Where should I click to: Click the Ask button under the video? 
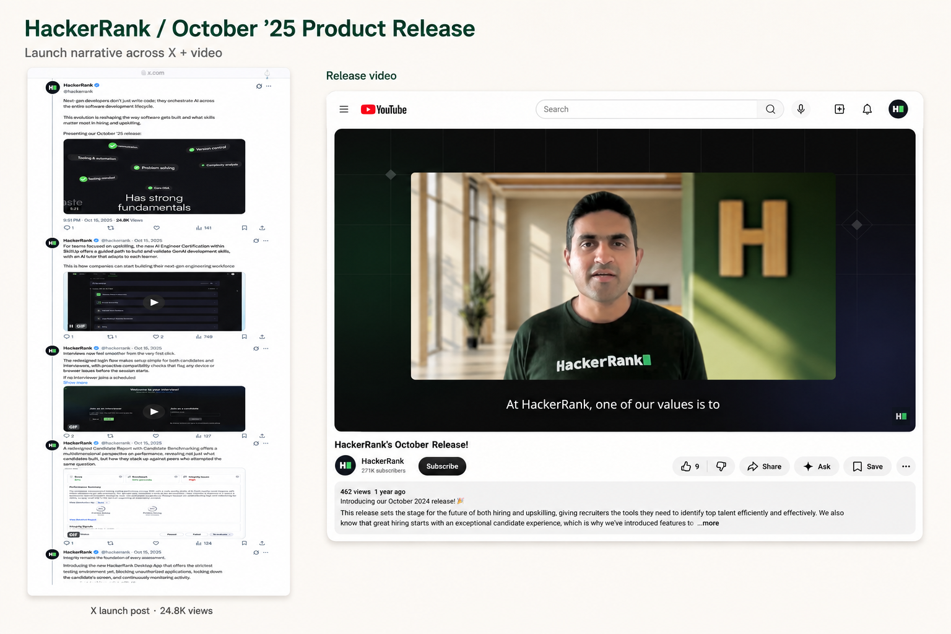click(817, 466)
